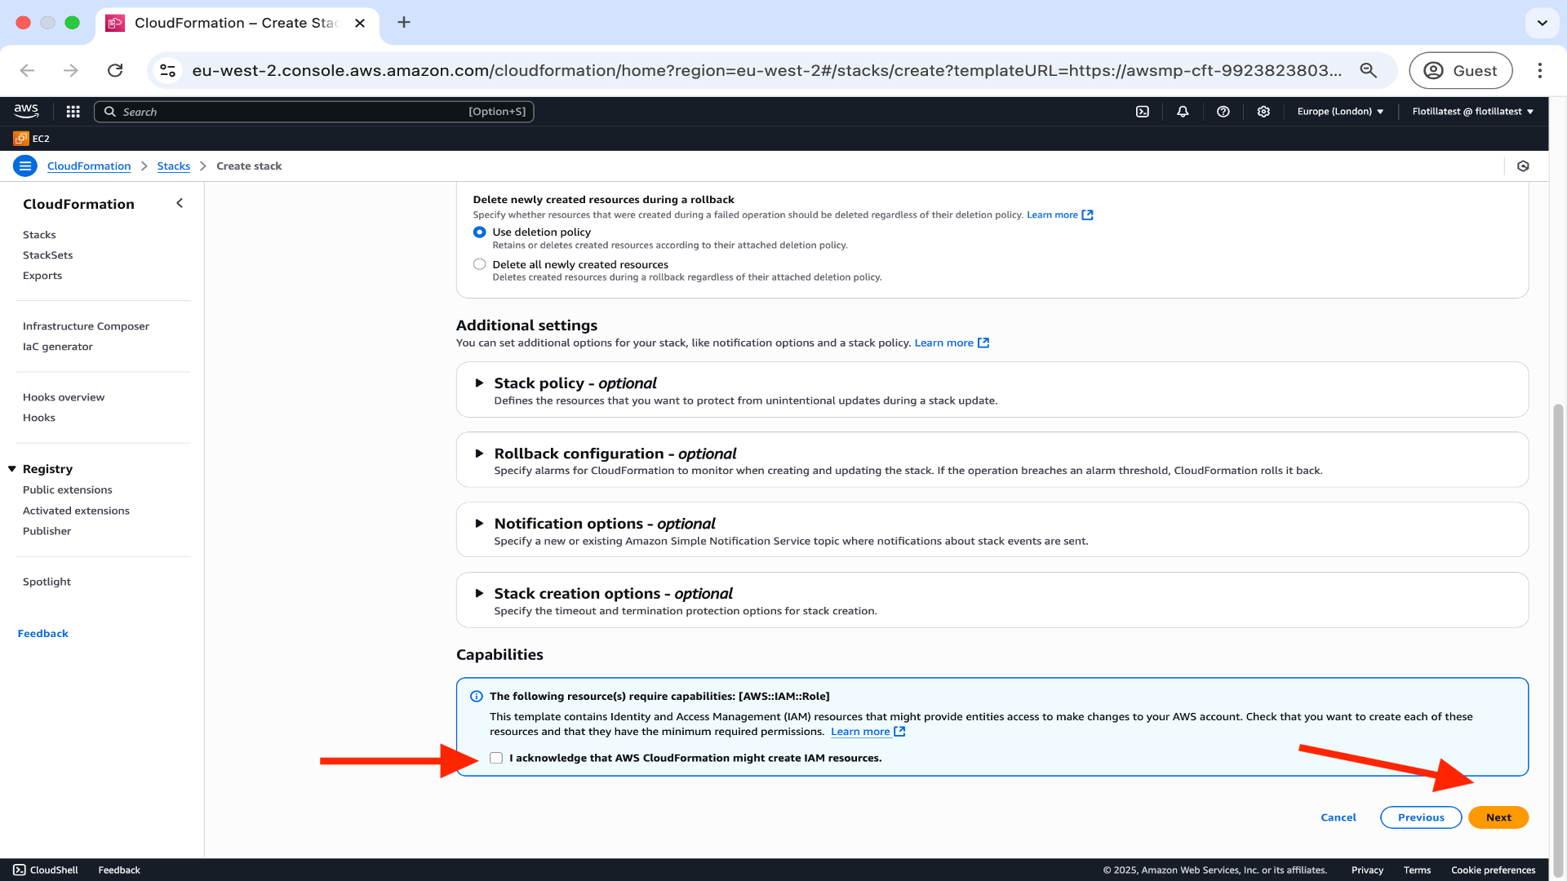Open StackSets in the sidebar
This screenshot has width=1567, height=881.
click(x=47, y=255)
